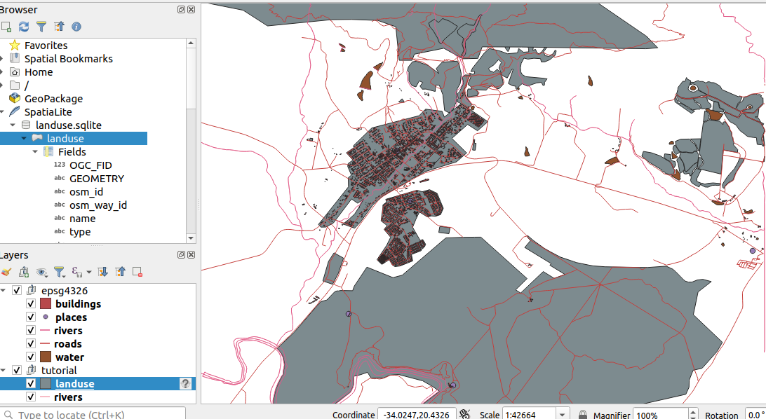Collapse the Fields node
The height and width of the screenshot is (419, 766).
coord(35,152)
